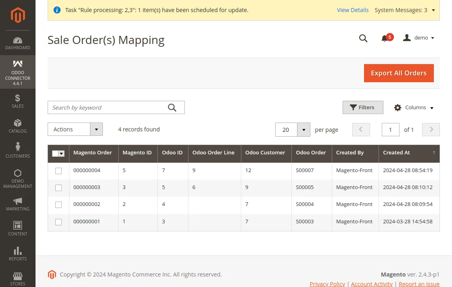Viewport: 452px width, 287px height.
Task: Check the row for order 000000001
Action: tap(59, 222)
